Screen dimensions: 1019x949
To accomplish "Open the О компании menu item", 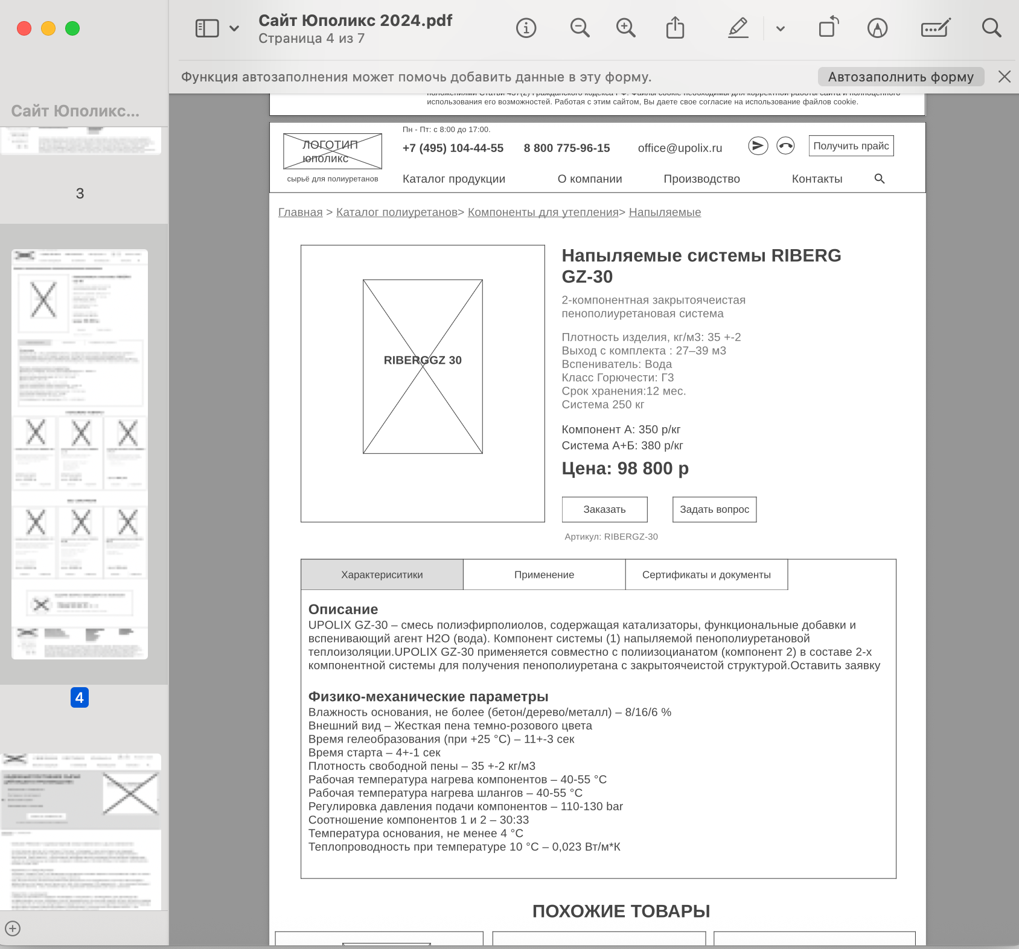I will 590,179.
